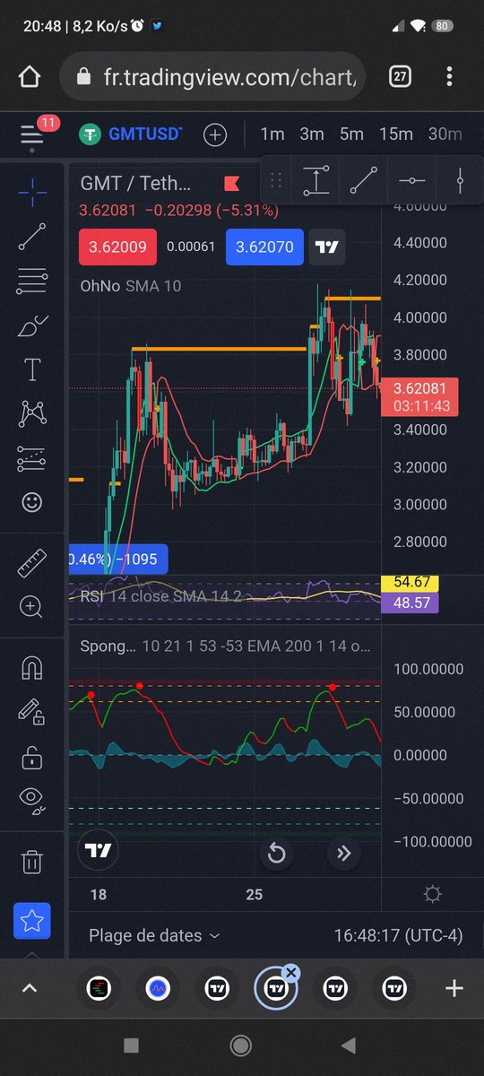Screen dimensions: 484x1076
Task: Toggle hide all drawings eye icon
Action: click(32, 799)
